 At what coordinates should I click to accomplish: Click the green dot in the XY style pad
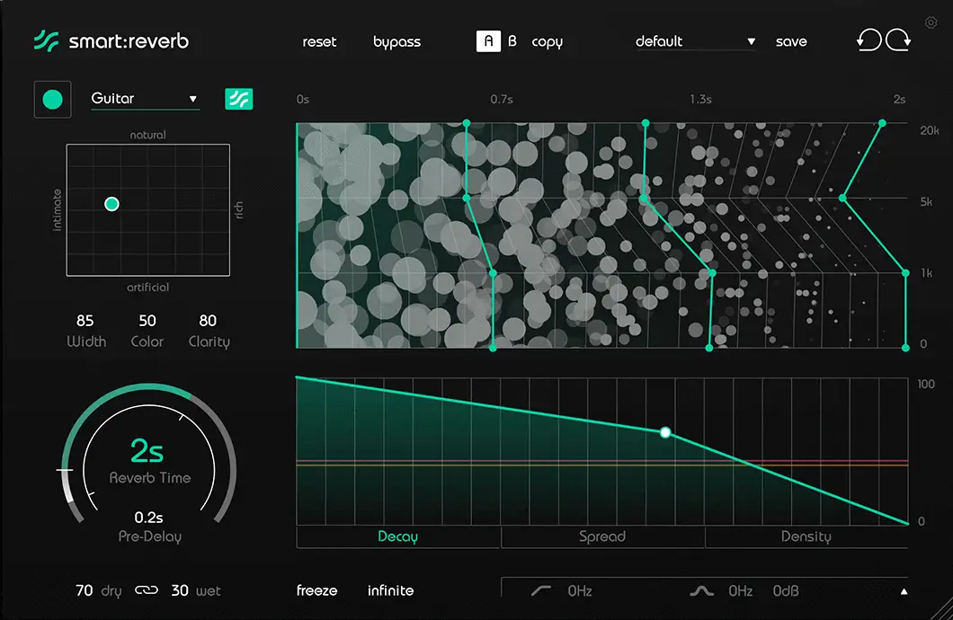(x=111, y=204)
